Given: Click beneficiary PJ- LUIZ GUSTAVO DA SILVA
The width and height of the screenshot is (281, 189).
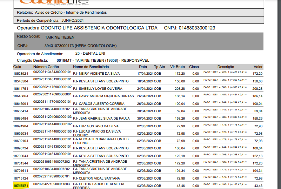Looking at the screenshot, I should pyautogui.click(x=96, y=126).
